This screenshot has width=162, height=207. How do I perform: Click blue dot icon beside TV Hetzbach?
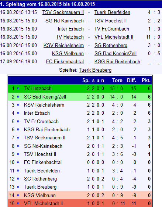[18, 88]
